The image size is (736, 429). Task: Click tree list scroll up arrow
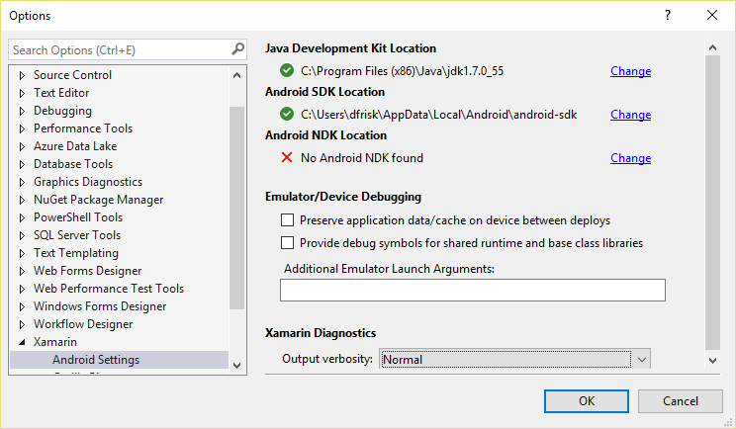(237, 75)
